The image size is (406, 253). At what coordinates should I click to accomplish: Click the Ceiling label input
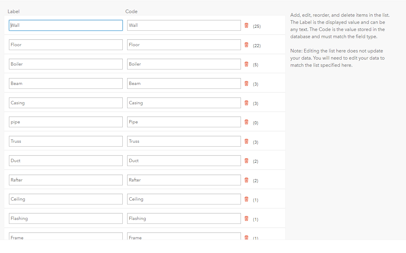[66, 199]
